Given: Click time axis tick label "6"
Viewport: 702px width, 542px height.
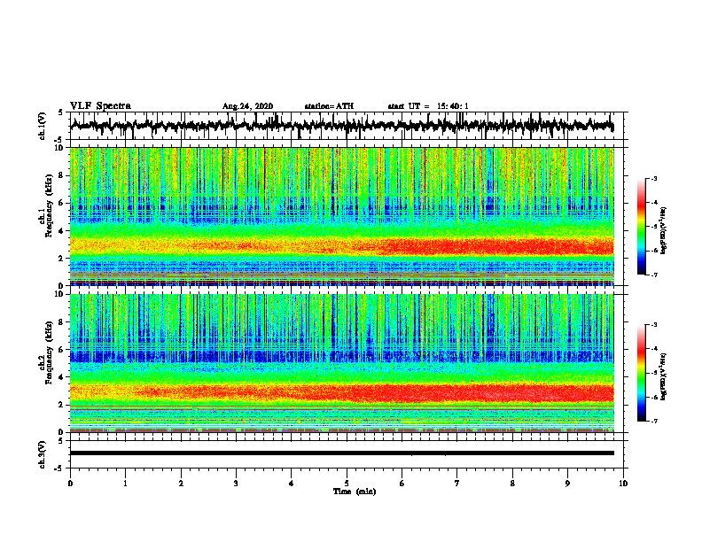Looking at the screenshot, I should click(x=402, y=484).
